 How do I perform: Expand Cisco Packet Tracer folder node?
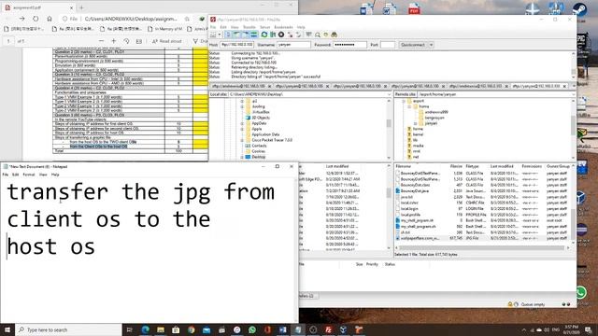[242, 140]
